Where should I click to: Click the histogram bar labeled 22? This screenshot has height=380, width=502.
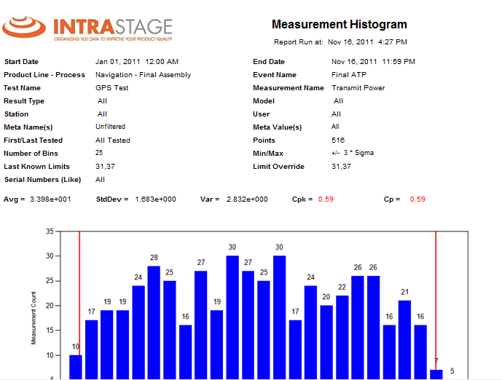(x=342, y=335)
